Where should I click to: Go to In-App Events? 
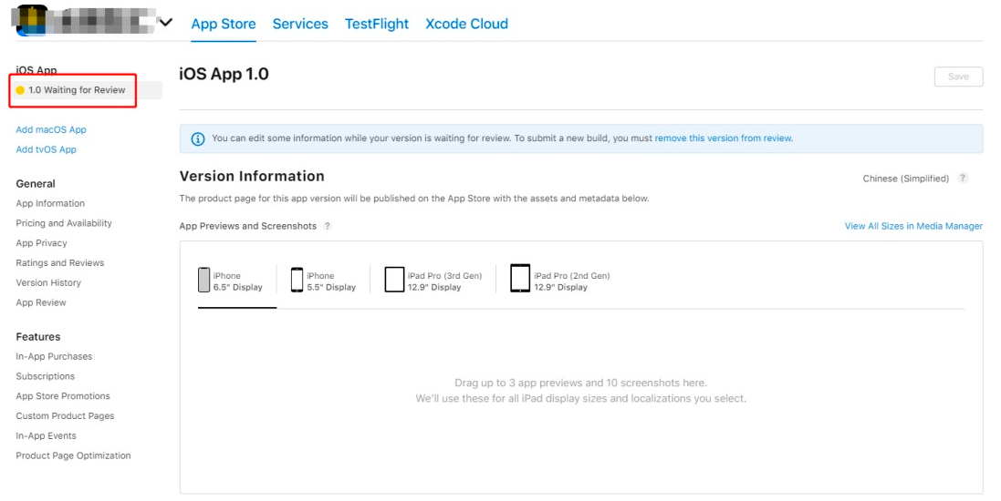46,435
